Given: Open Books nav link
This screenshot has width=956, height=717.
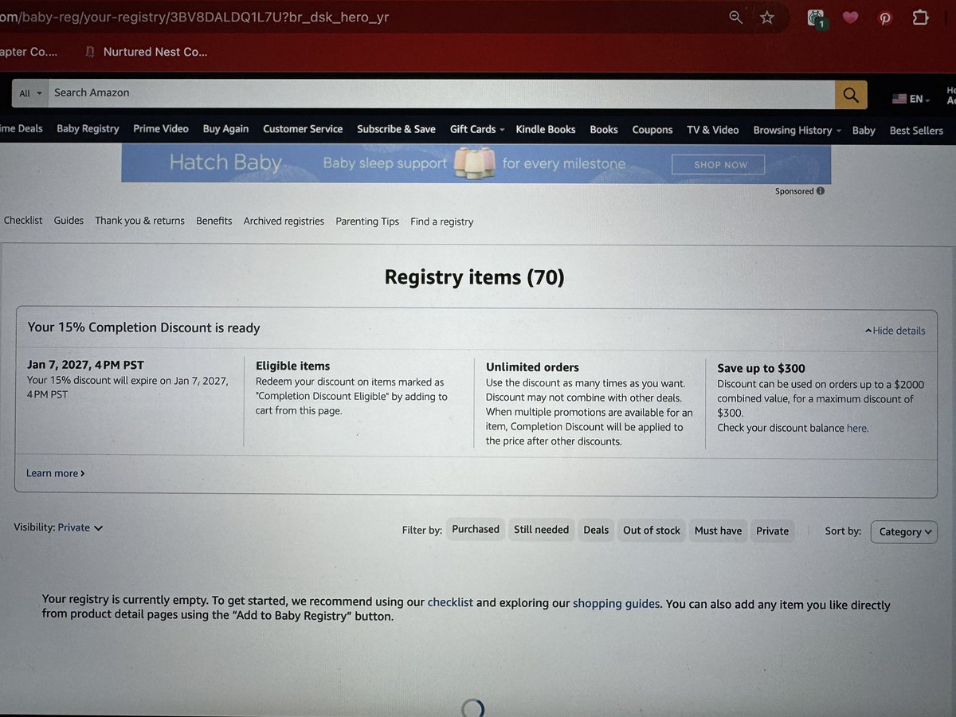Looking at the screenshot, I should click(x=604, y=129).
